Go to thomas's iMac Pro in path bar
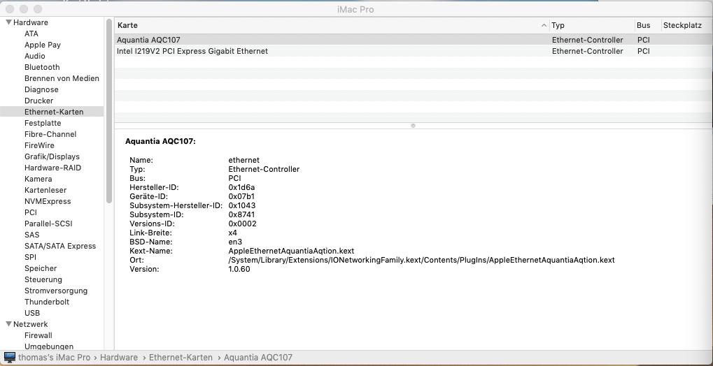 54,358
